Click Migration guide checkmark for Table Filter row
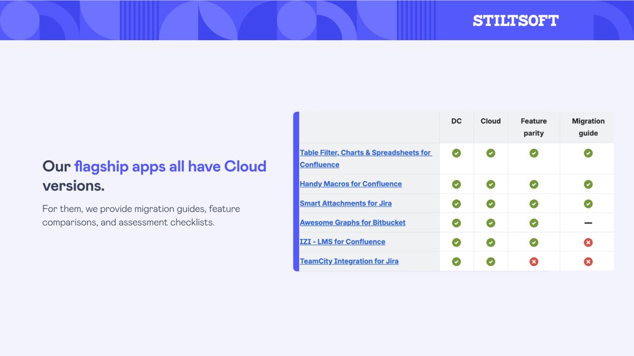This screenshot has width=634, height=356. pyautogui.click(x=588, y=153)
